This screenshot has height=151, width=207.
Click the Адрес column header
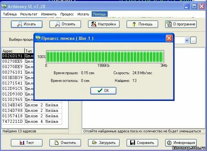coord(13,51)
